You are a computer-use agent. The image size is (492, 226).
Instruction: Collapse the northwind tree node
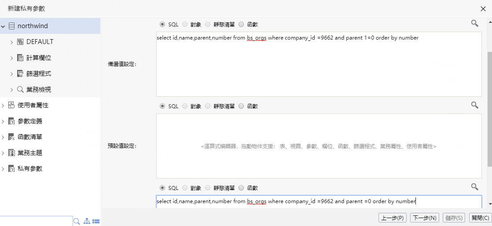coord(3,26)
